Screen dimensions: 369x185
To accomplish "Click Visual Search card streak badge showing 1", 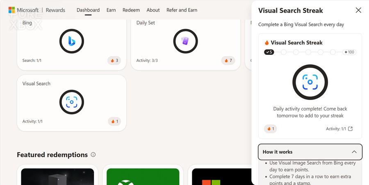I will (x=114, y=121).
